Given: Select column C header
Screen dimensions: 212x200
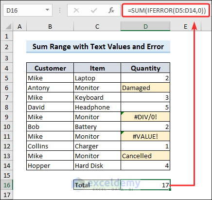Looking at the screenshot, I should tap(97, 26).
